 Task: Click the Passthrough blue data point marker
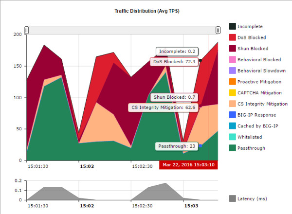(200, 145)
